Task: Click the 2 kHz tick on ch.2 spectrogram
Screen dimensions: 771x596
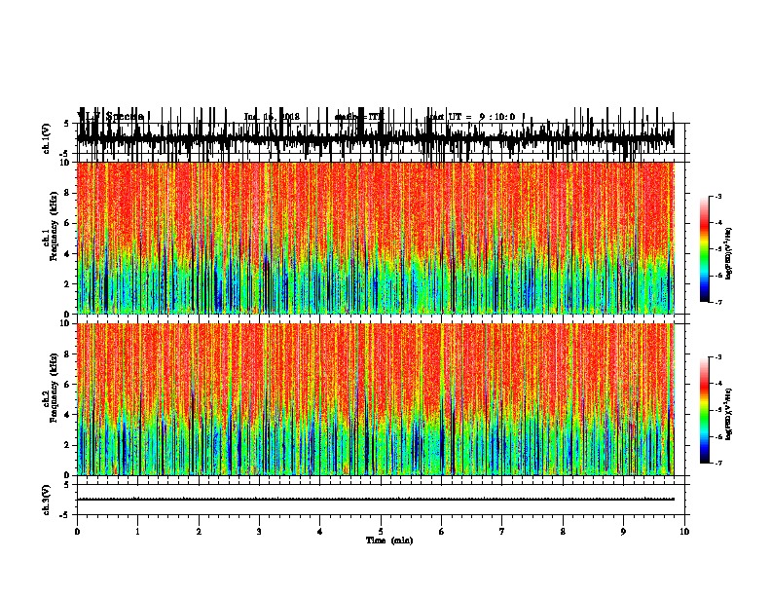Action: click(x=67, y=445)
